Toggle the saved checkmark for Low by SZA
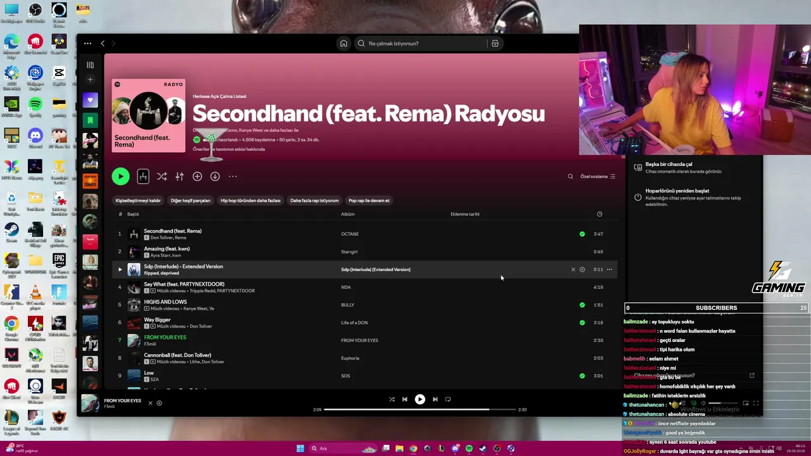The height and width of the screenshot is (456, 811). click(582, 376)
